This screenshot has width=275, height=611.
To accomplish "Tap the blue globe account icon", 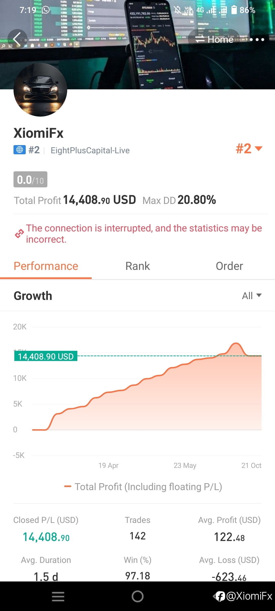I will coord(20,150).
